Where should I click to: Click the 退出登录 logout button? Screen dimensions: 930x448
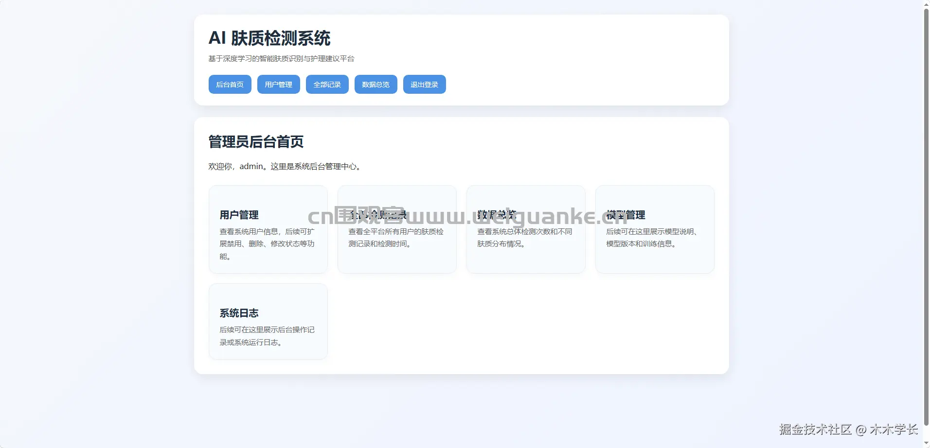coord(424,84)
